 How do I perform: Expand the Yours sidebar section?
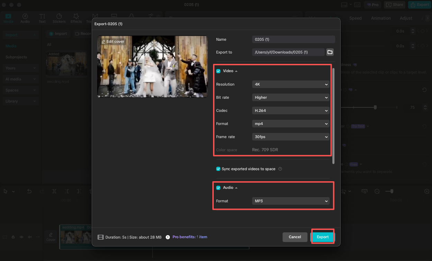(x=21, y=68)
